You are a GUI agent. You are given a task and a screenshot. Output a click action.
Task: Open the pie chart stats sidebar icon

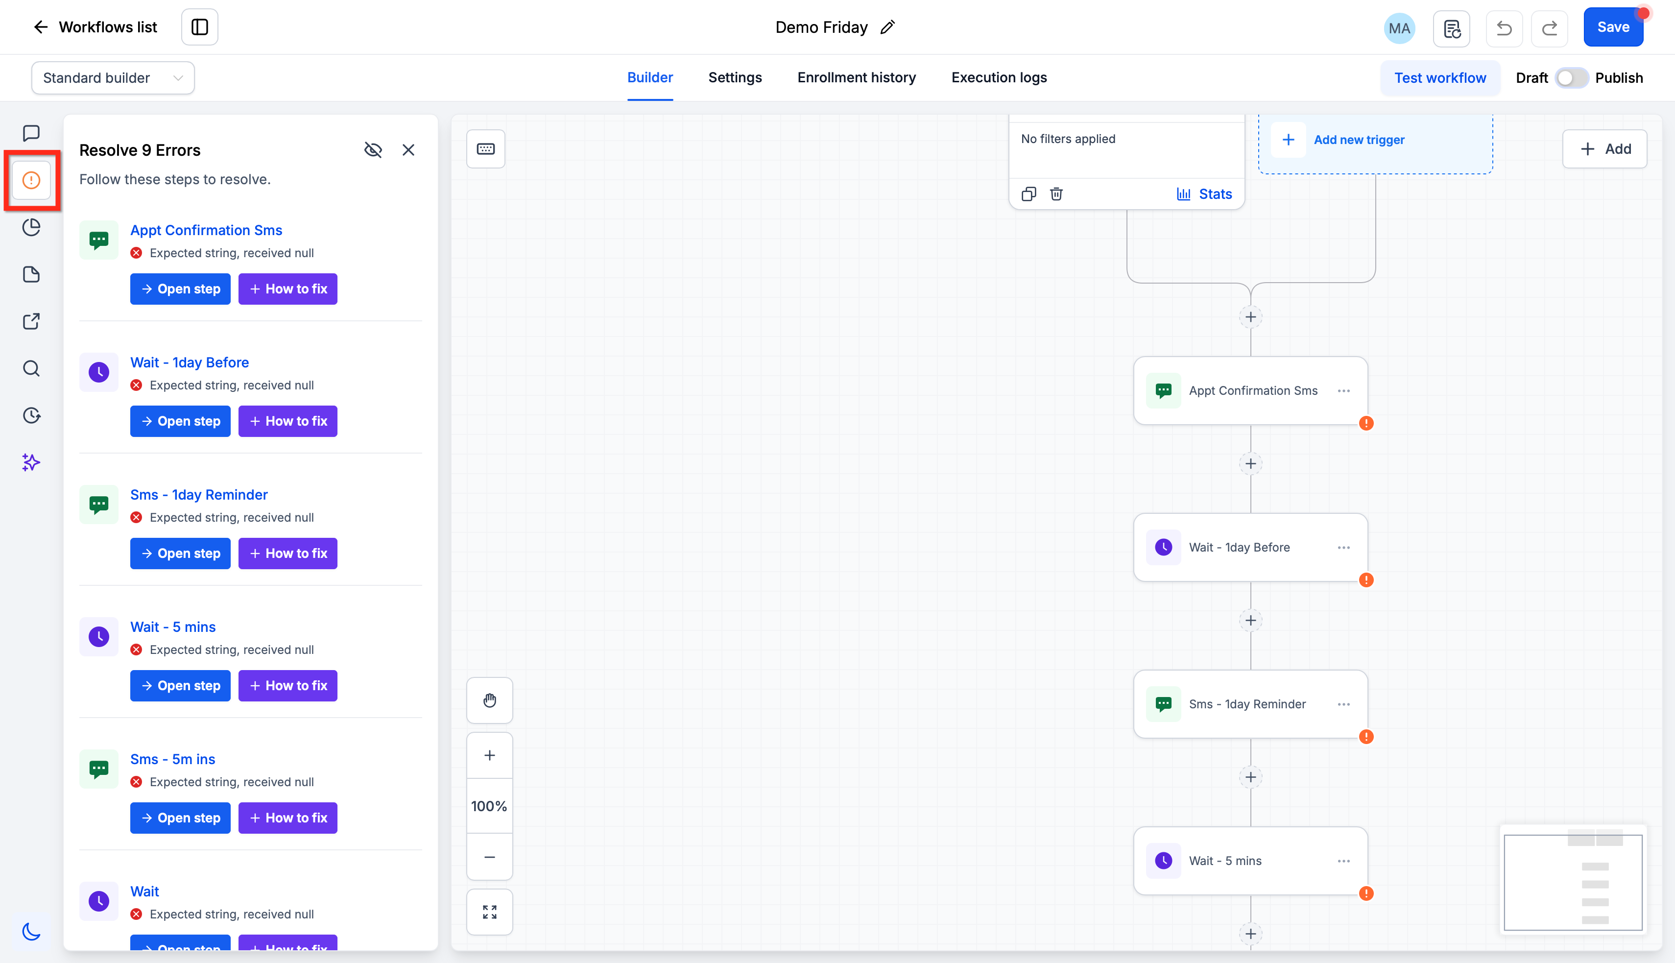coord(31,227)
